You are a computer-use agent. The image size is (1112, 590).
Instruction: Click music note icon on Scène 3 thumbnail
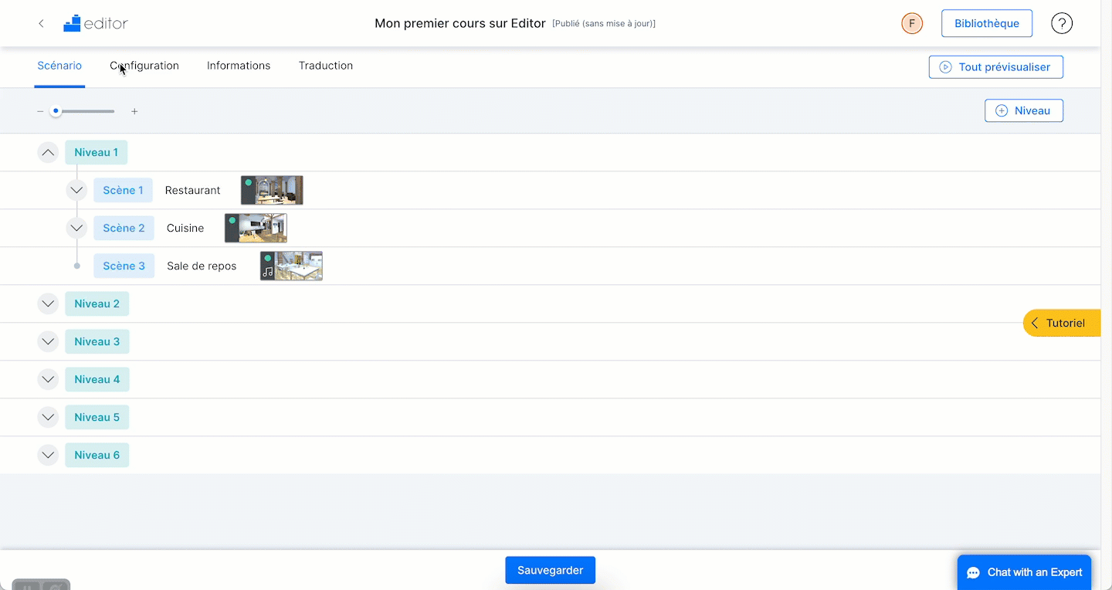point(268,272)
